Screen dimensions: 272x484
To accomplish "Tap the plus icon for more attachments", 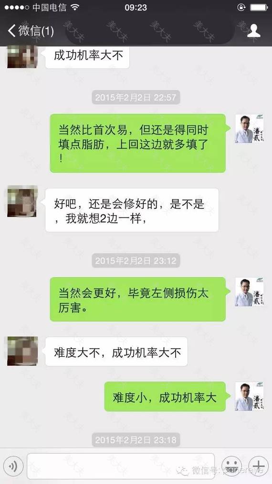I will [x=259, y=466].
